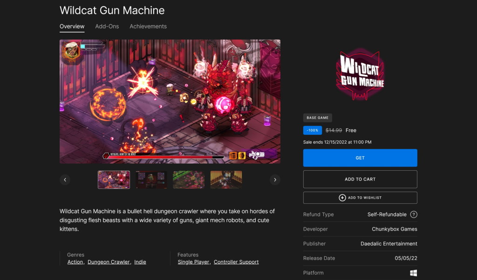Click the Action genre link
The width and height of the screenshot is (477, 280).
coord(75,261)
